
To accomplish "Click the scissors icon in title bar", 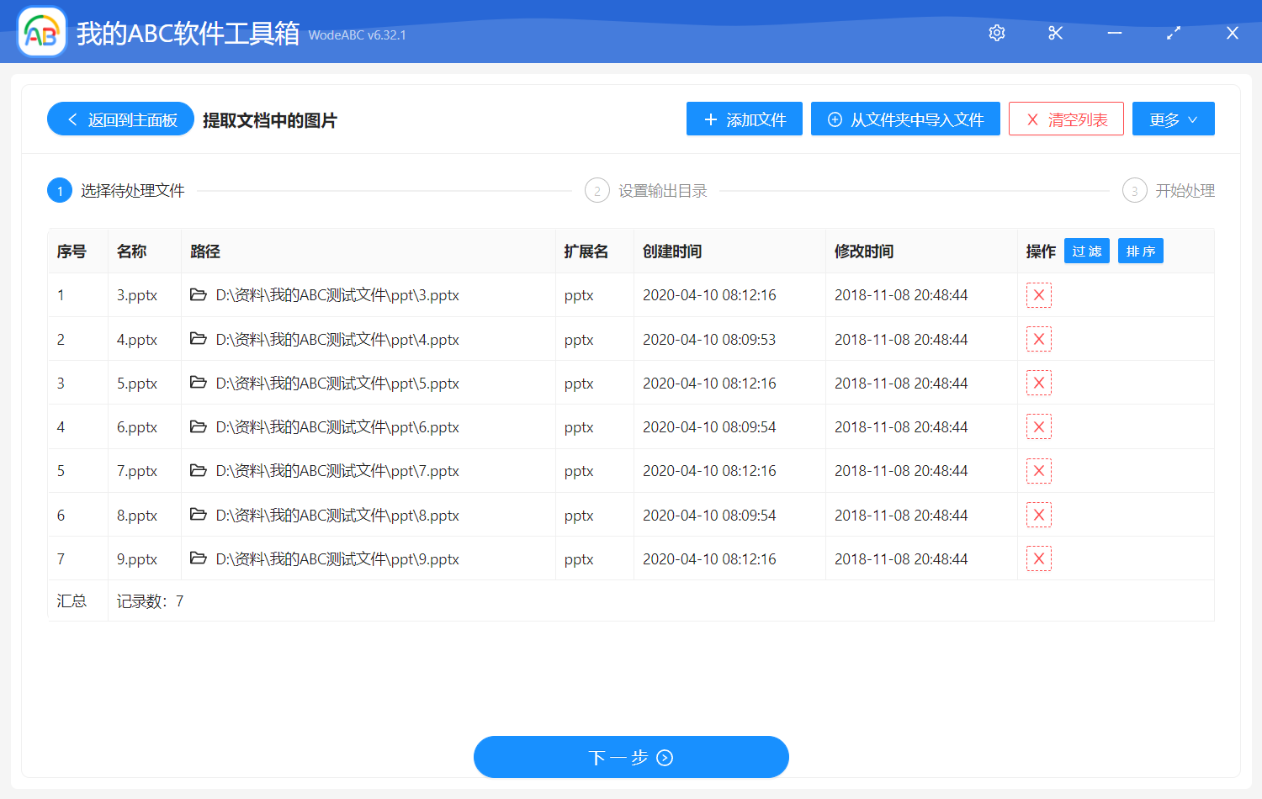I will [x=1056, y=33].
